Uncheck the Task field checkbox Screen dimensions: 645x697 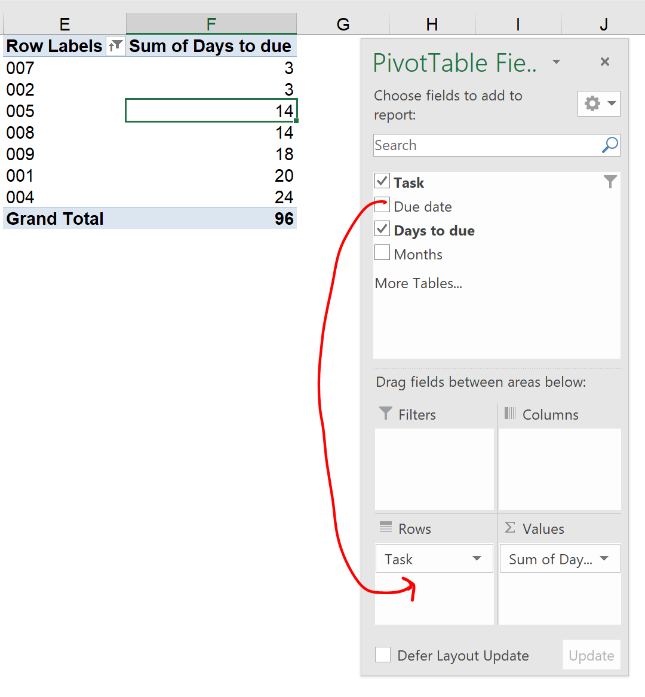click(x=382, y=181)
